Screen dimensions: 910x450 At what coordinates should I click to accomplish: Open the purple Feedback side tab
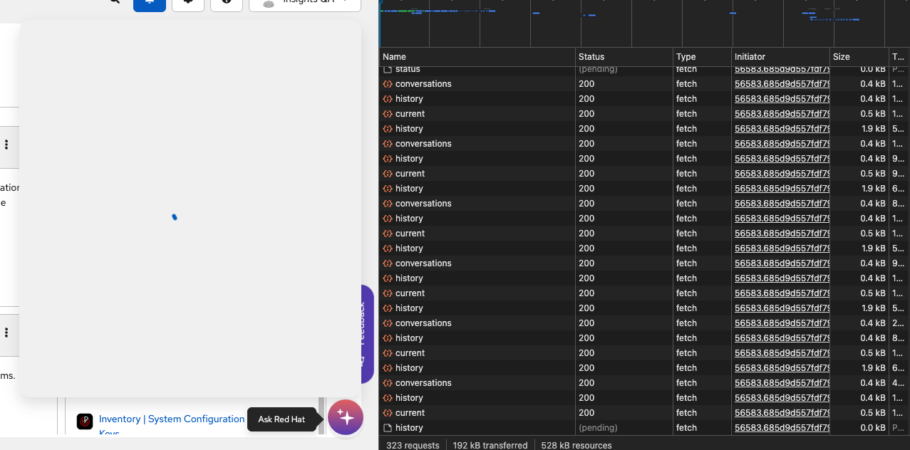coord(367,334)
